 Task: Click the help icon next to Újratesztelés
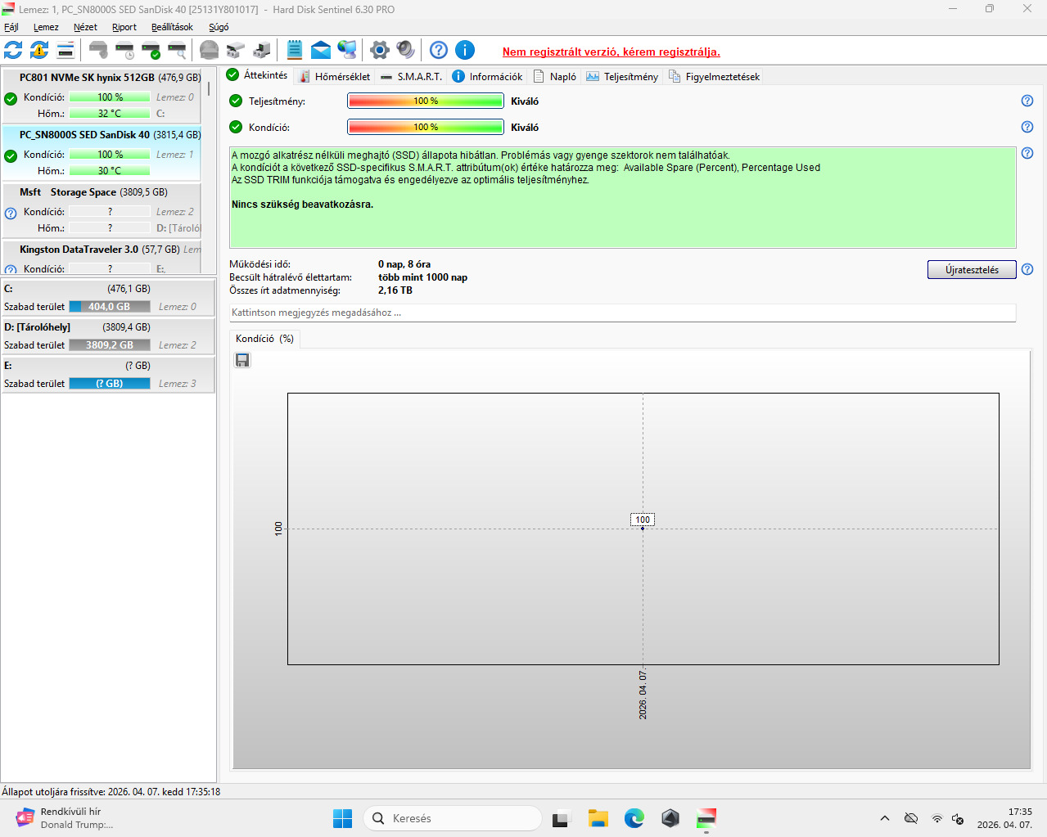1027,269
